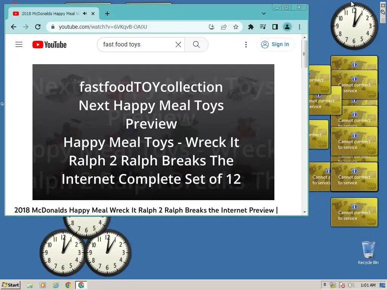Open the YouTube hamburger guide menu
Screen dimensions: 387x290
point(19,45)
